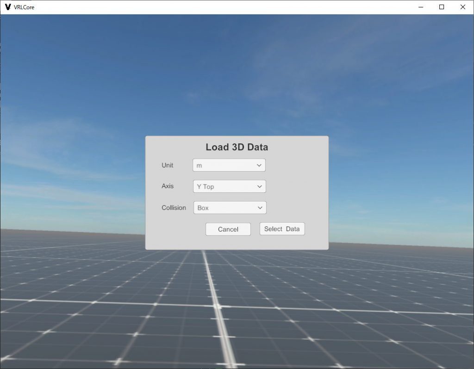474x369 pixels.
Task: Click the chevron arrow on the Unit dropdown
Action: [x=259, y=165]
